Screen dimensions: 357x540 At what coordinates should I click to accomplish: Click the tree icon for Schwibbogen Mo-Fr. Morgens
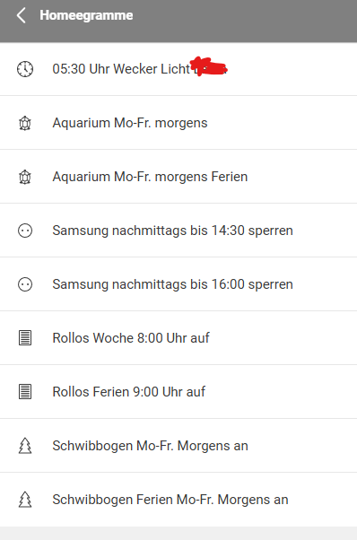click(25, 446)
